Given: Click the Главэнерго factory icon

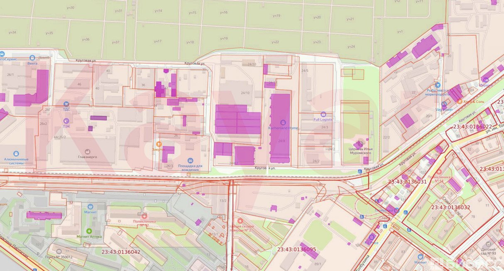Looking at the screenshot, I should click(x=87, y=152).
